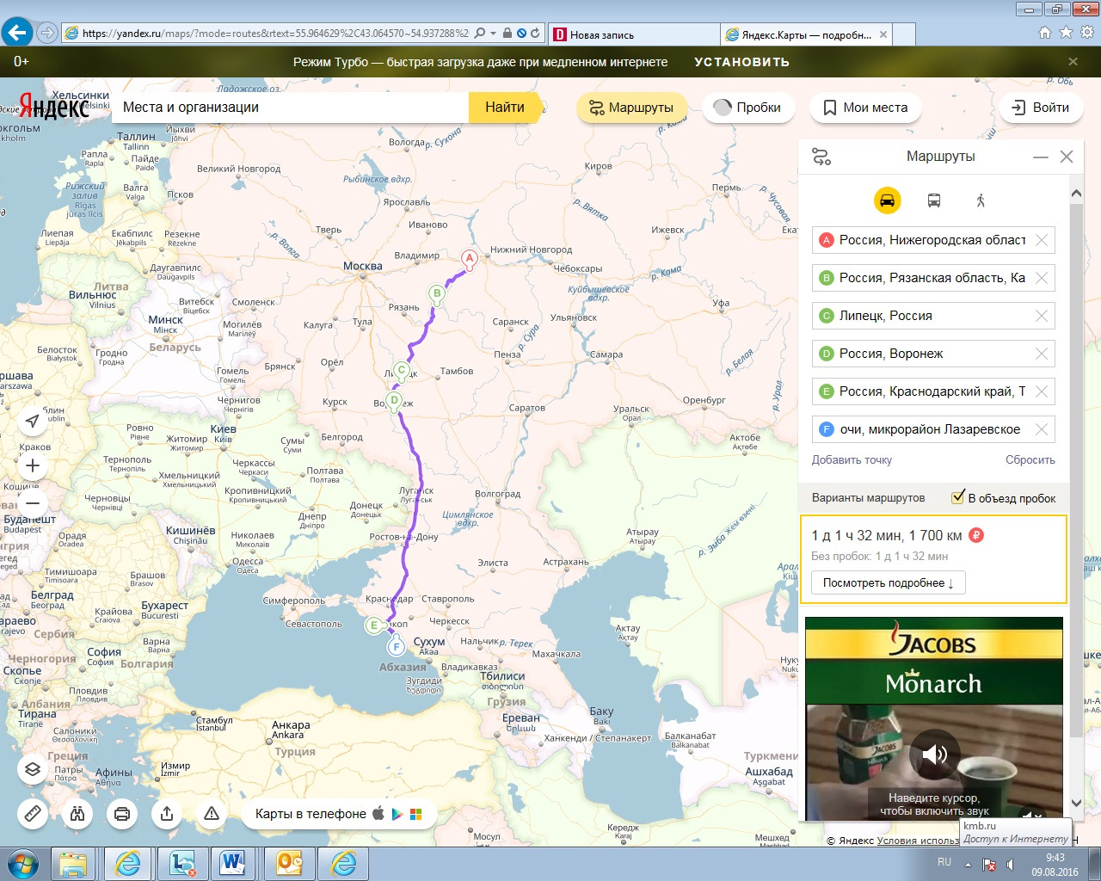Select walking route mode
The image size is (1101, 881).
coord(981,200)
